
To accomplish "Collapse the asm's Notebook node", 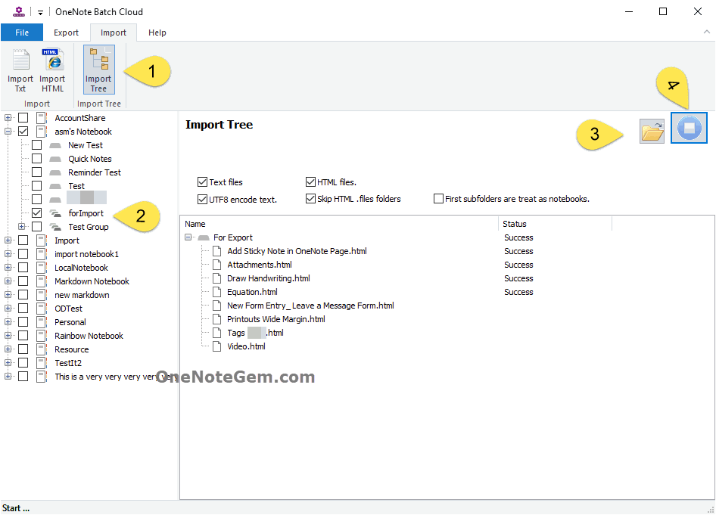I will (x=8, y=132).
